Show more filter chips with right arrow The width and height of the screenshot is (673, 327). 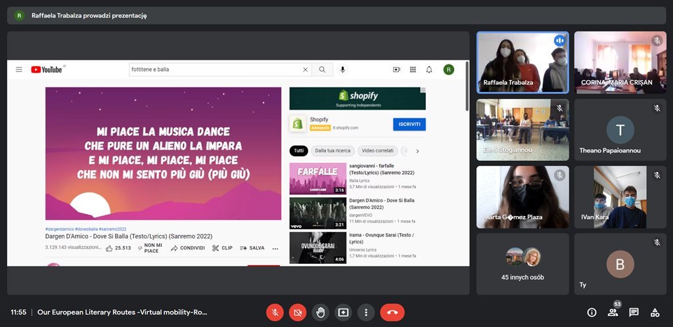[417, 151]
